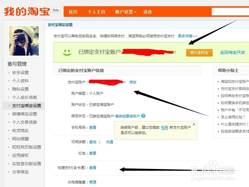Click the 账户状态：已绑定淘宝账户 text
249x187 pixels.
coord(93,105)
